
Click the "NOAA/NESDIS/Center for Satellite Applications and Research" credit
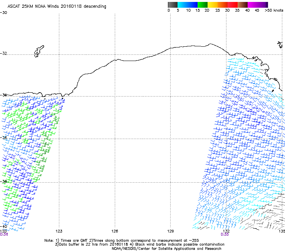[x=166, y=249]
